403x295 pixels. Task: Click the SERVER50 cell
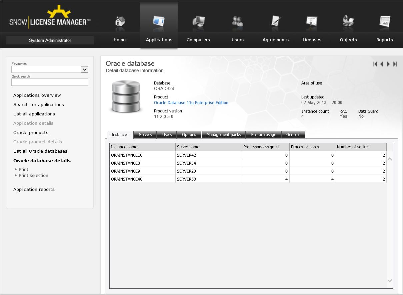[209, 179]
